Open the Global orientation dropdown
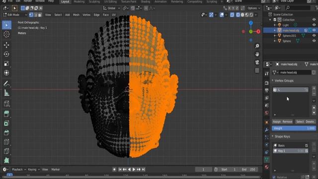This screenshot has height=179, width=318. tap(111, 8)
